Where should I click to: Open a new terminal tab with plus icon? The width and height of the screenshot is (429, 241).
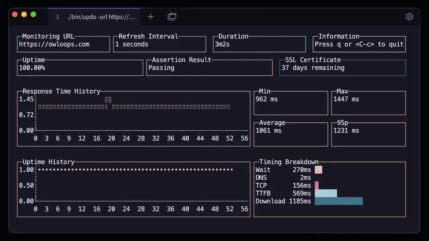(150, 17)
